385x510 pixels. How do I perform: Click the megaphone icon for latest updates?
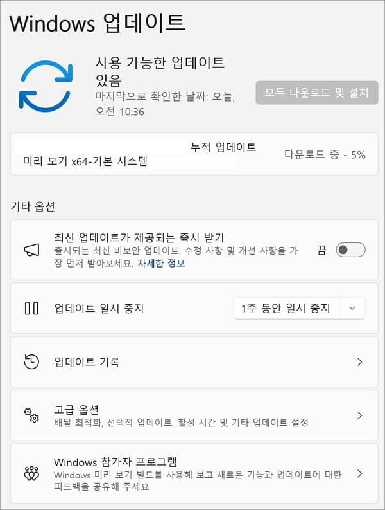click(31, 250)
